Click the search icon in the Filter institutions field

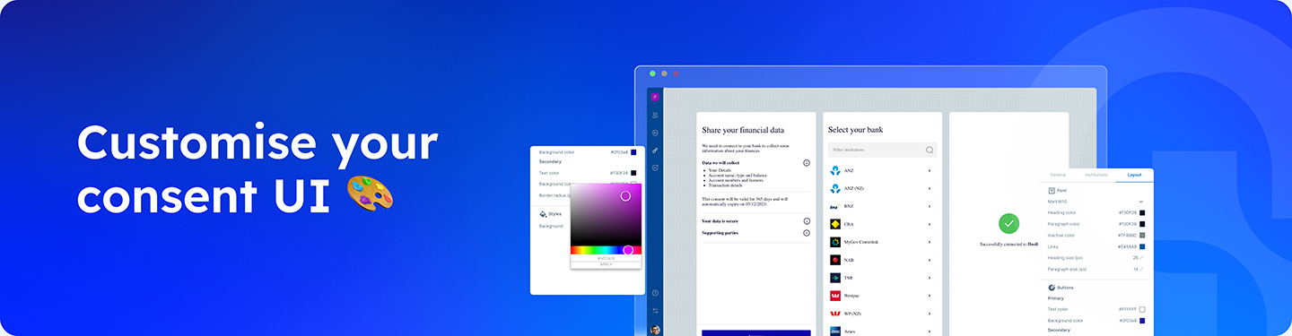point(930,150)
